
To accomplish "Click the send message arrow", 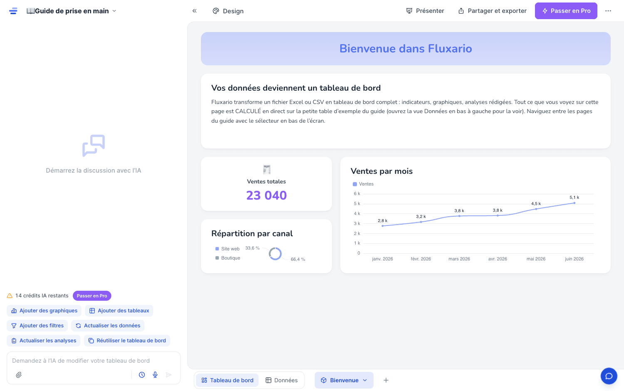I will pos(168,375).
